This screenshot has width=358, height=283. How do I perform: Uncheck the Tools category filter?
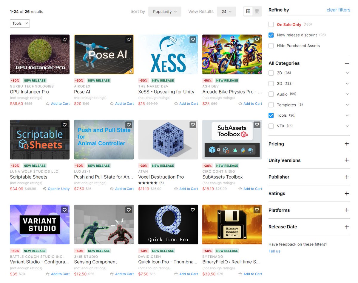271,115
